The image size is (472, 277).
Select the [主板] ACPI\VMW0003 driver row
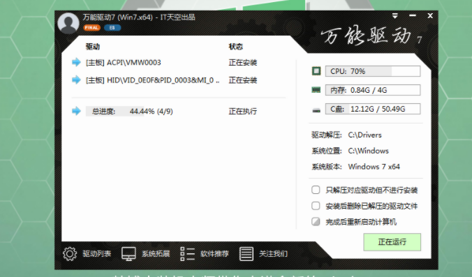124,63
